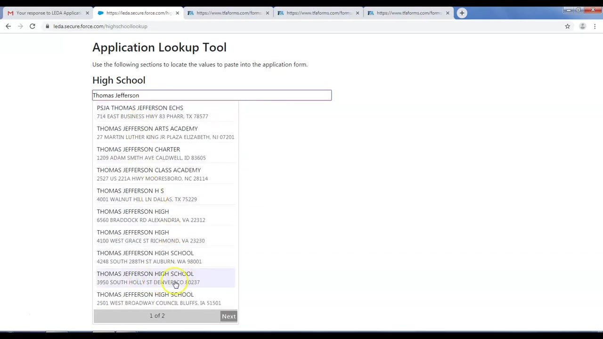Select Thomas Jefferson High School Denver result
Image resolution: width=603 pixels, height=339 pixels.
(x=165, y=278)
